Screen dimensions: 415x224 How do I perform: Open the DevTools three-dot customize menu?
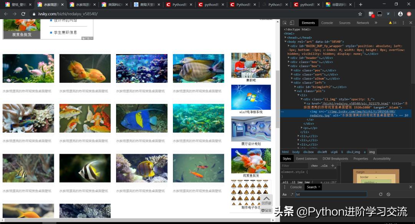tap(403, 23)
